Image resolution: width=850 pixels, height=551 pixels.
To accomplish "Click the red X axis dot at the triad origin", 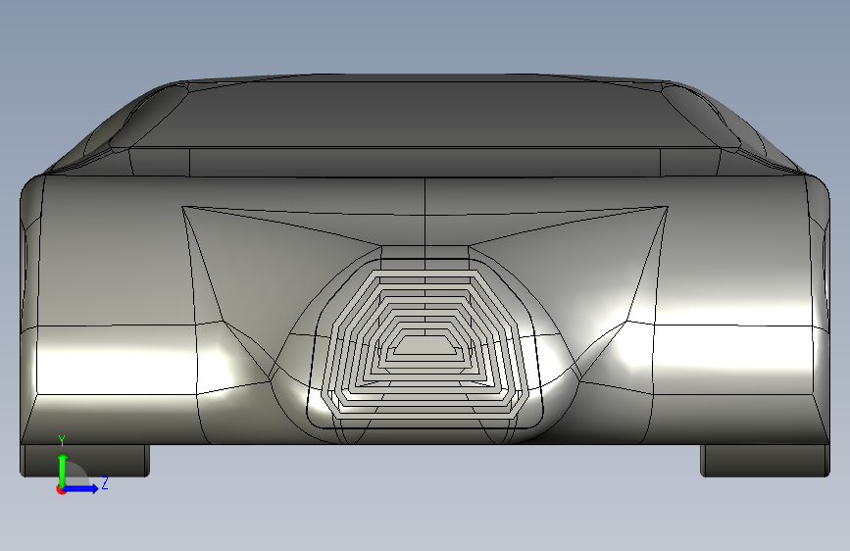I will 61,489.
